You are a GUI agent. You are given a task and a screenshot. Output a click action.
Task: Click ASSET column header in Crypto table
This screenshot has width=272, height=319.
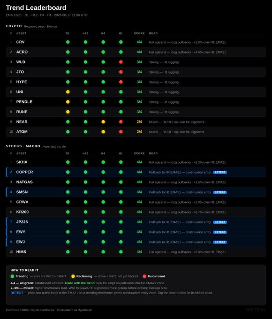coord(22,33)
